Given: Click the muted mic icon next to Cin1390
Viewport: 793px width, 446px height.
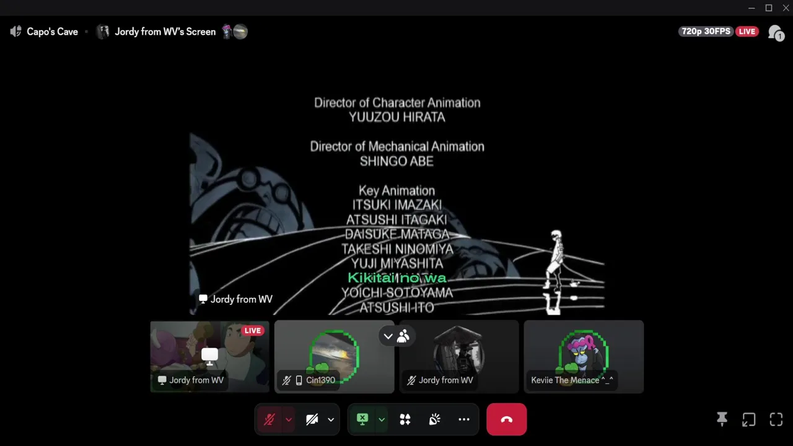Looking at the screenshot, I should (x=286, y=380).
